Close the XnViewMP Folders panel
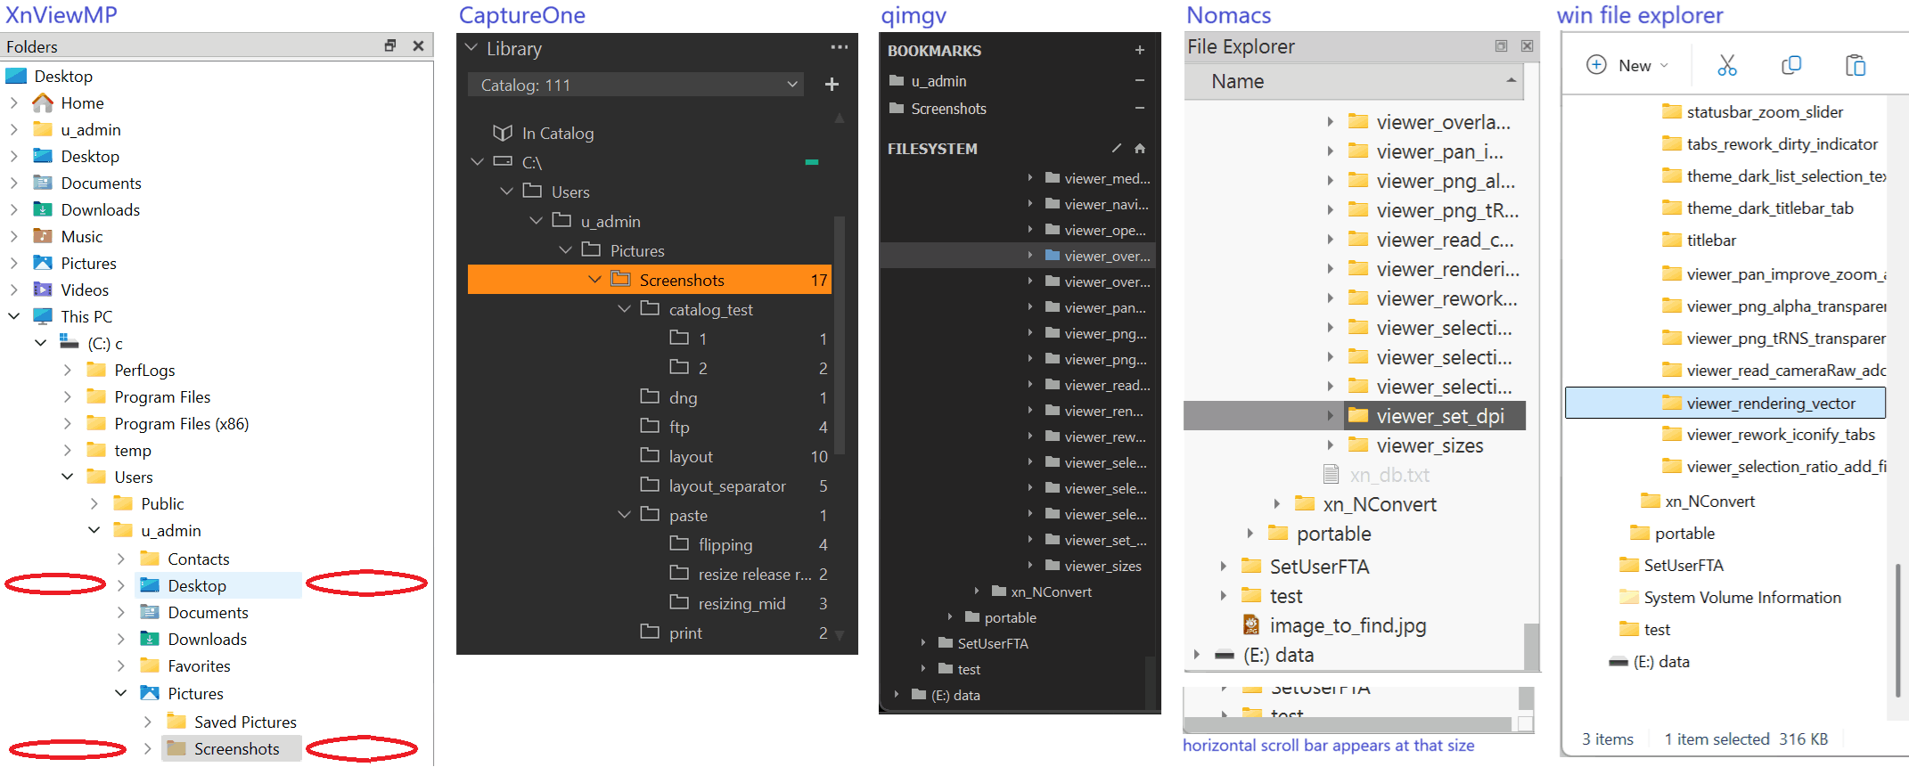 pyautogui.click(x=418, y=45)
